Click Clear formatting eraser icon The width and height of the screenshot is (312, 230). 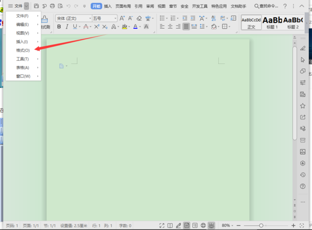click(x=139, y=18)
